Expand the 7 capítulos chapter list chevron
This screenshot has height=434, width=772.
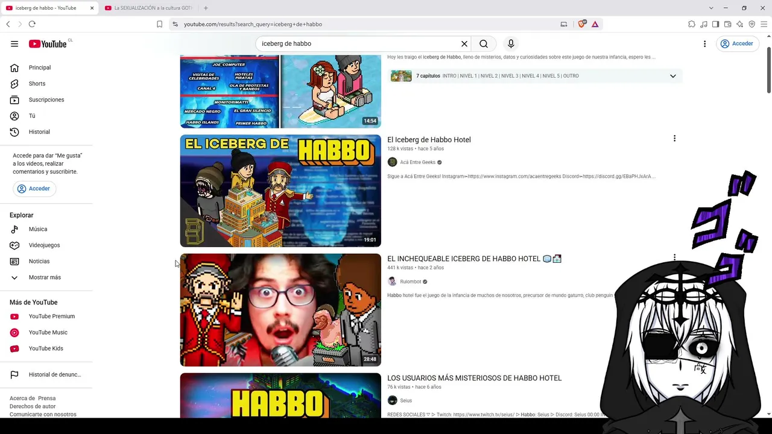tap(673, 76)
